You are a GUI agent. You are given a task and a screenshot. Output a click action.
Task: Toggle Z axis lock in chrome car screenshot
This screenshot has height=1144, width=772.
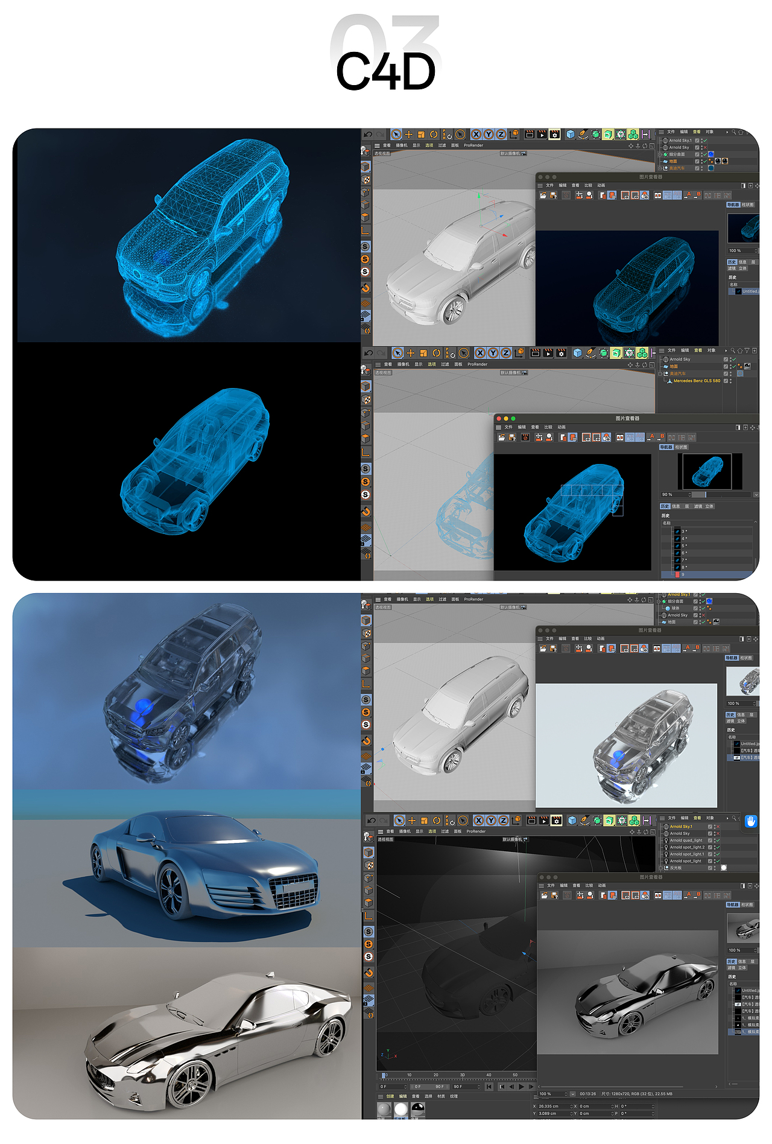(503, 820)
